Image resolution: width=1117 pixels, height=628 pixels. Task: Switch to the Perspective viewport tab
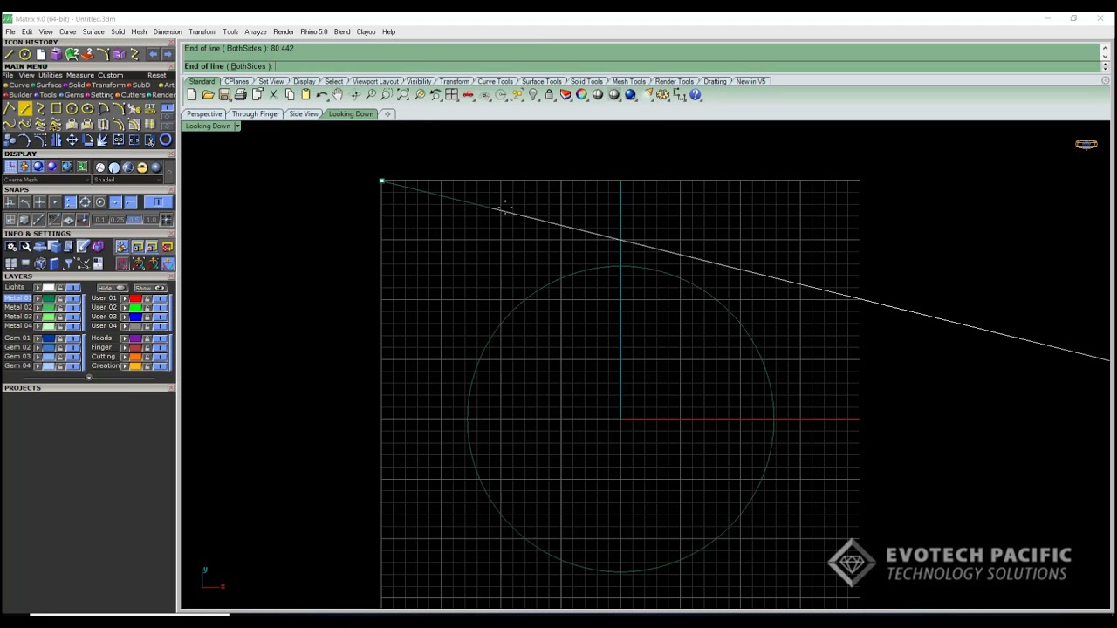coord(204,114)
